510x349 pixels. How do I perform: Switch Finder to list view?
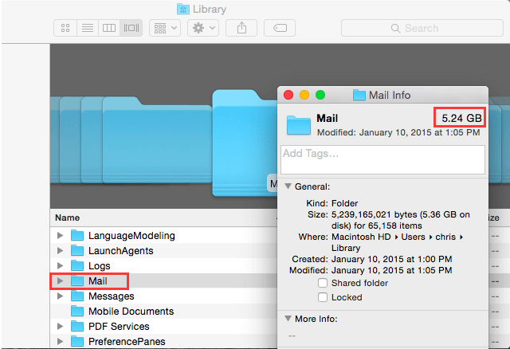[x=88, y=28]
